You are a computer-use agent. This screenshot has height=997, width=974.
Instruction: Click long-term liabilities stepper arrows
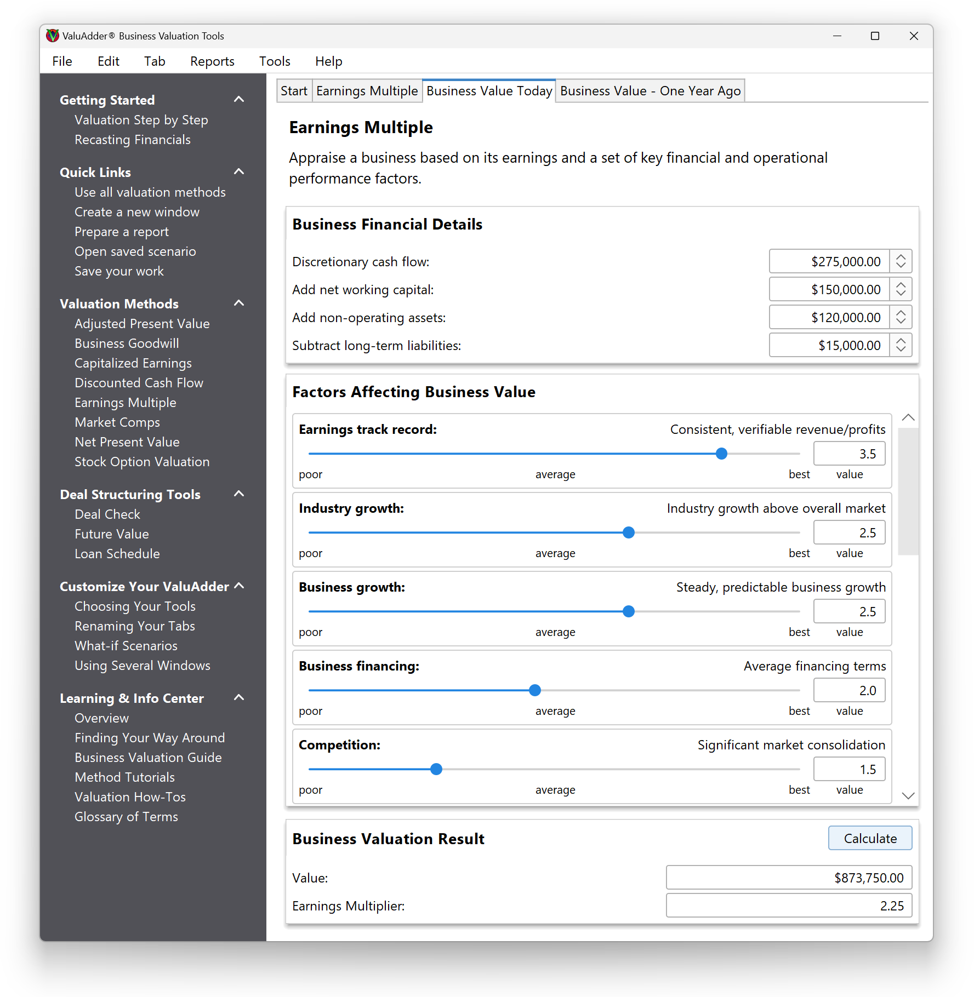pos(901,345)
